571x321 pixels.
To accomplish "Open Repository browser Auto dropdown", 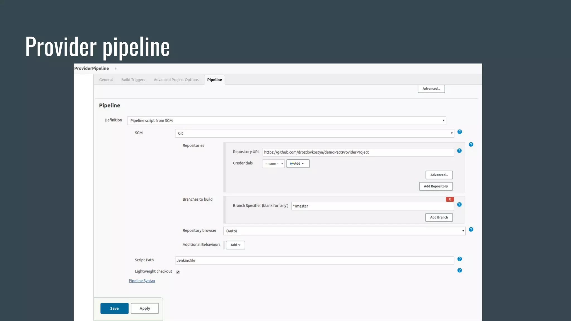I will [344, 231].
